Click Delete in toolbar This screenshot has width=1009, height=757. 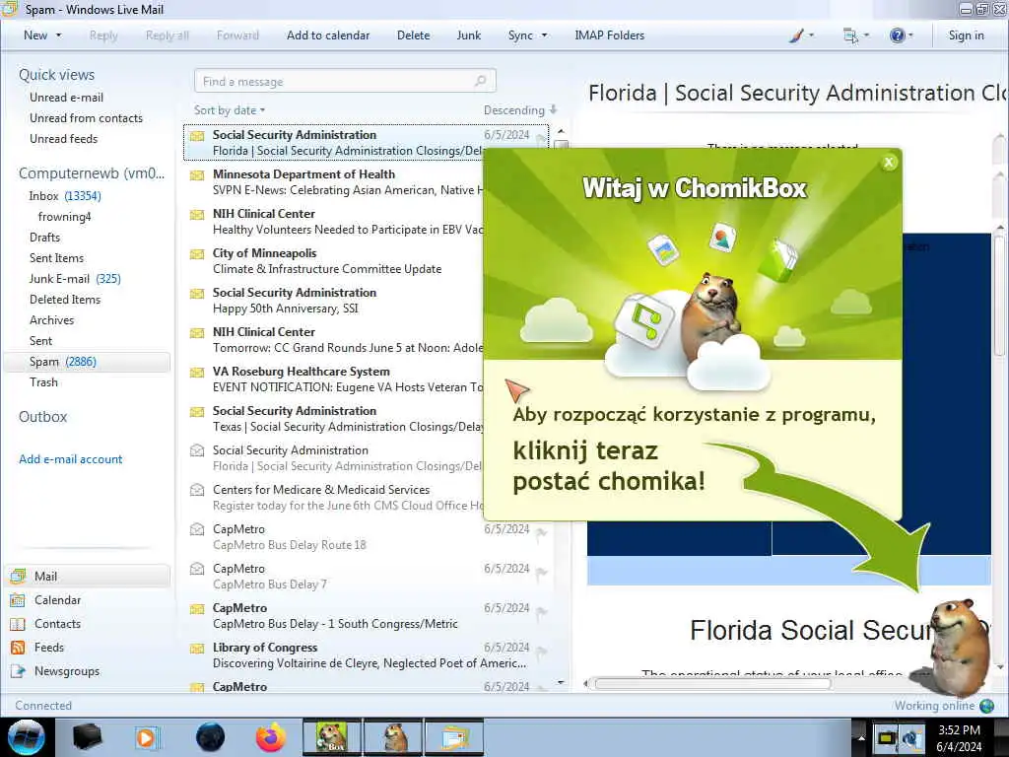(413, 35)
